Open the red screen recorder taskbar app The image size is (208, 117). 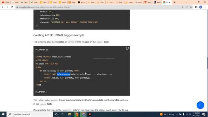90,114
